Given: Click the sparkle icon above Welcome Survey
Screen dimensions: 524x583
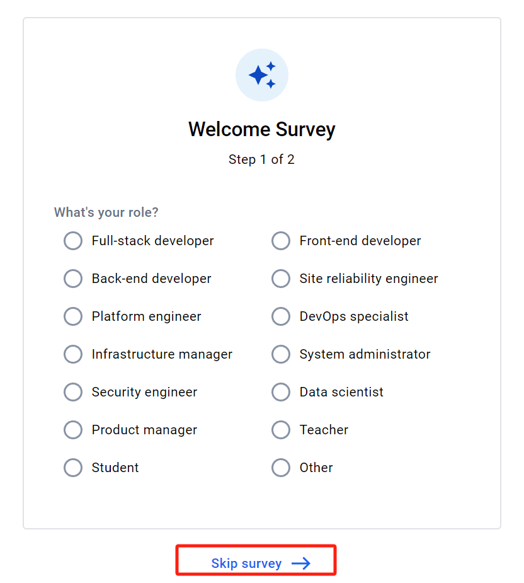Looking at the screenshot, I should [x=262, y=75].
